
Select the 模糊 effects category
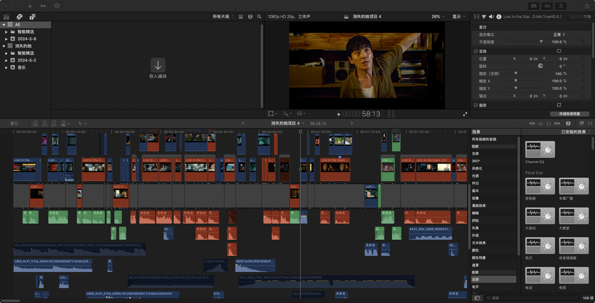click(475, 213)
